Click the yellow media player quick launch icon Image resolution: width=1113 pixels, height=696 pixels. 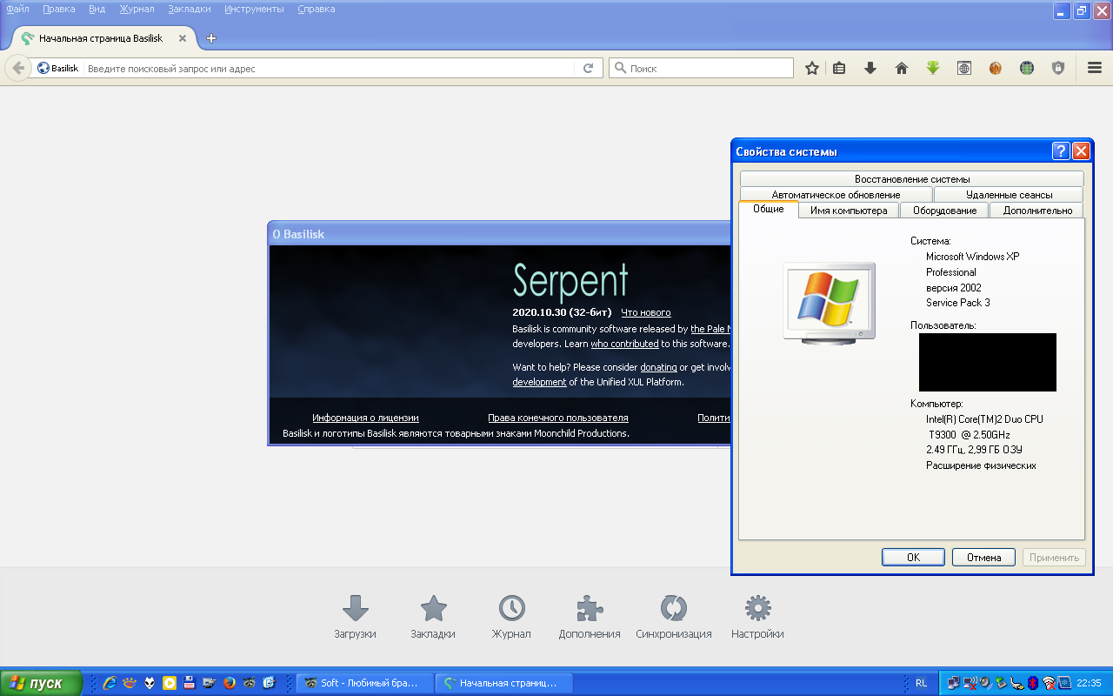click(170, 683)
